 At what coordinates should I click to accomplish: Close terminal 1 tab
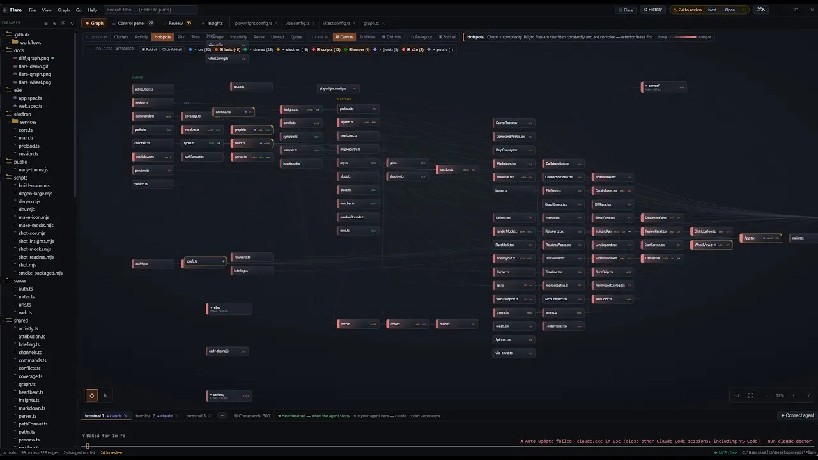click(125, 416)
